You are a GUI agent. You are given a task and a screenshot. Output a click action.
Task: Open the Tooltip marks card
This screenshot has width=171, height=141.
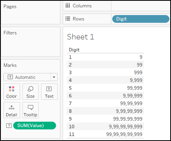click(31, 110)
